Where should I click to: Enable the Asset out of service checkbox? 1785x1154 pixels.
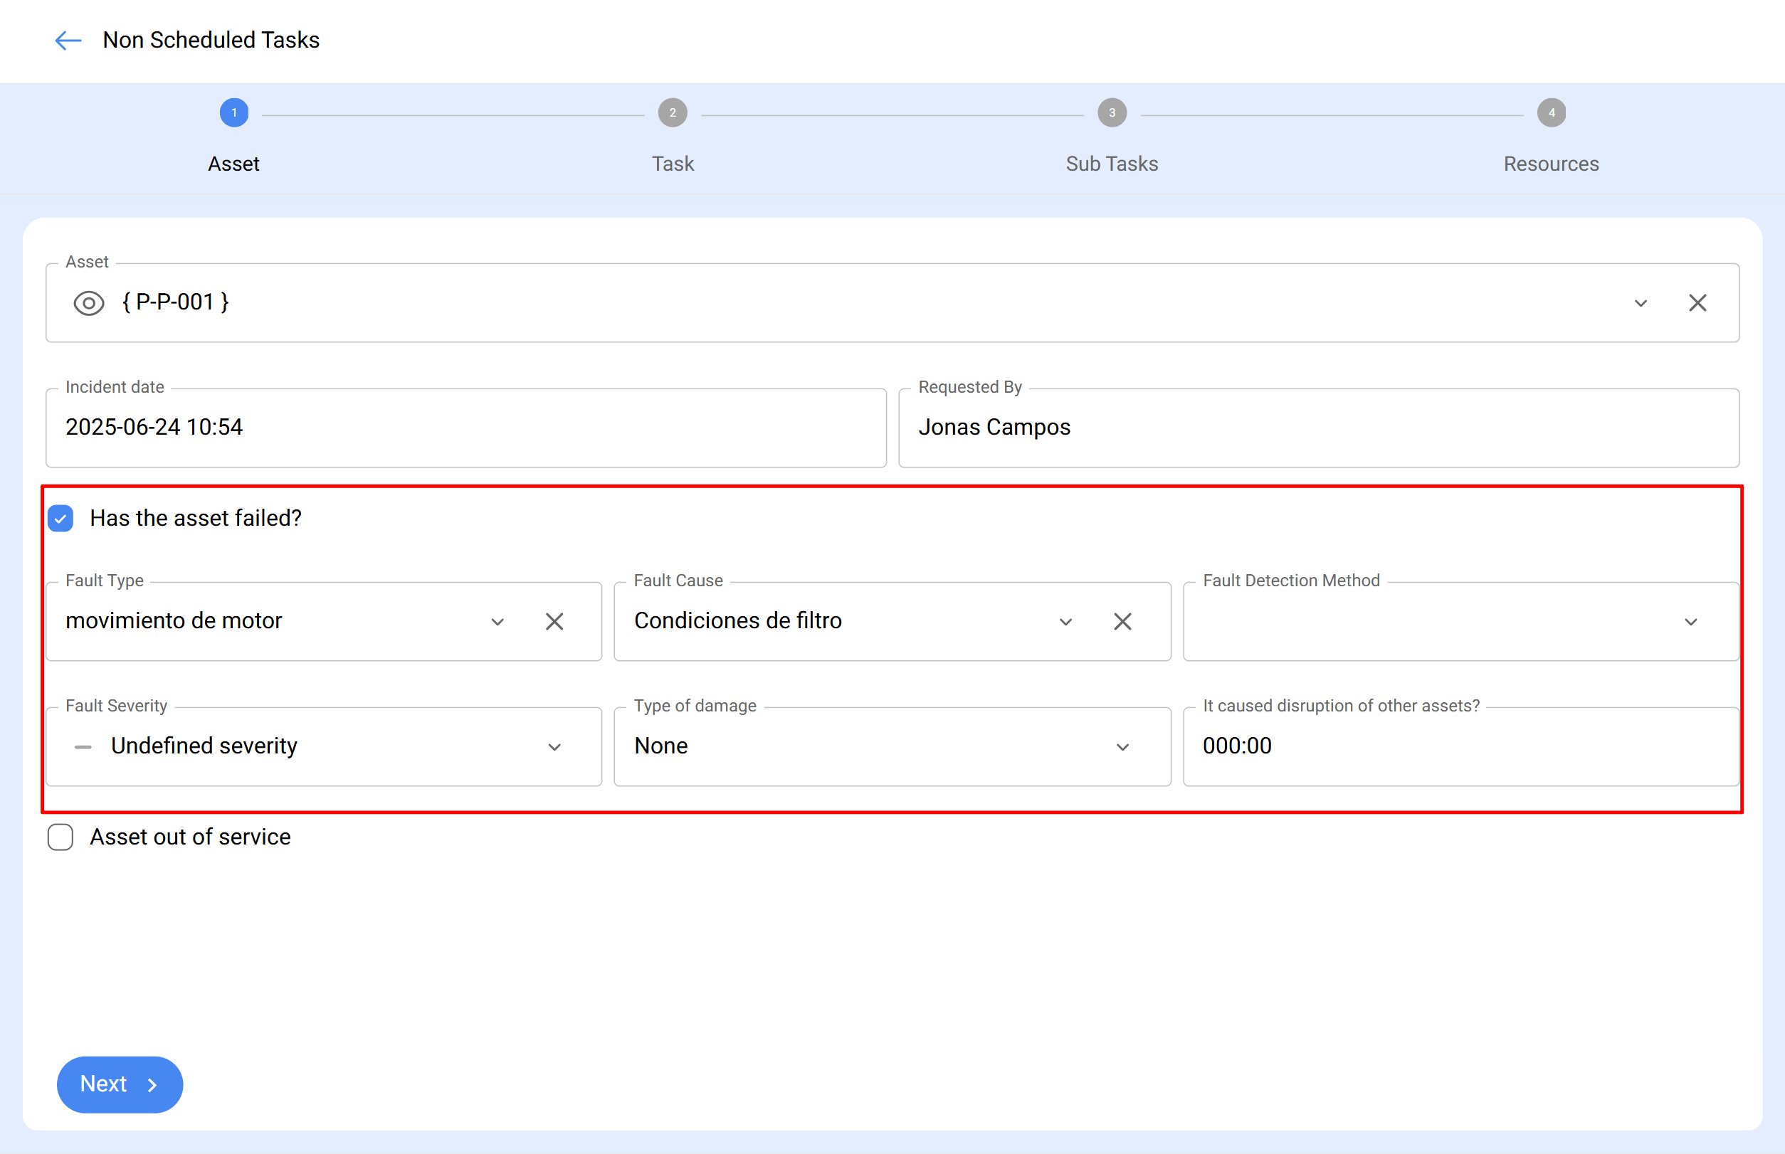pyautogui.click(x=60, y=837)
